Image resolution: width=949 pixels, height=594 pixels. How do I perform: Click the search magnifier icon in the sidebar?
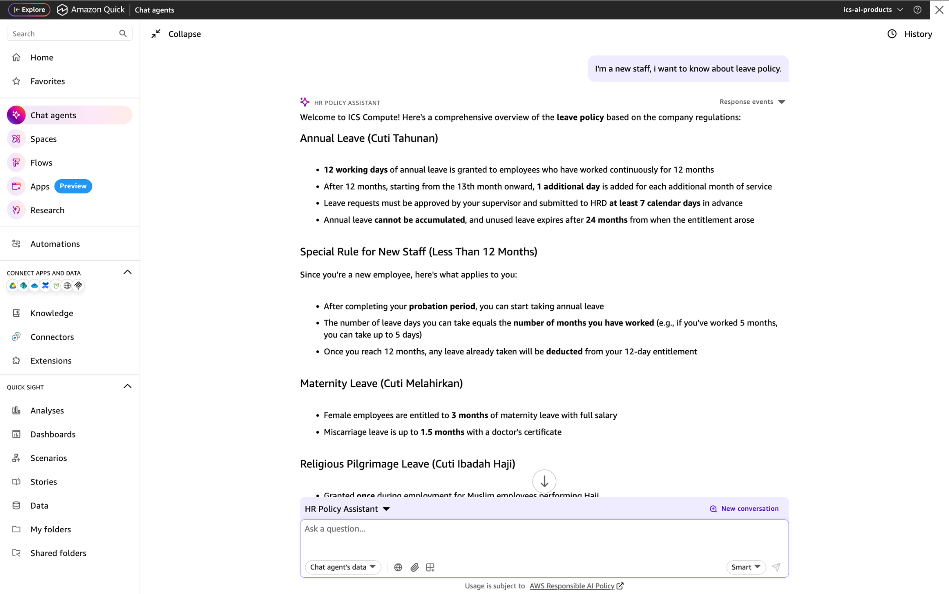click(x=123, y=34)
